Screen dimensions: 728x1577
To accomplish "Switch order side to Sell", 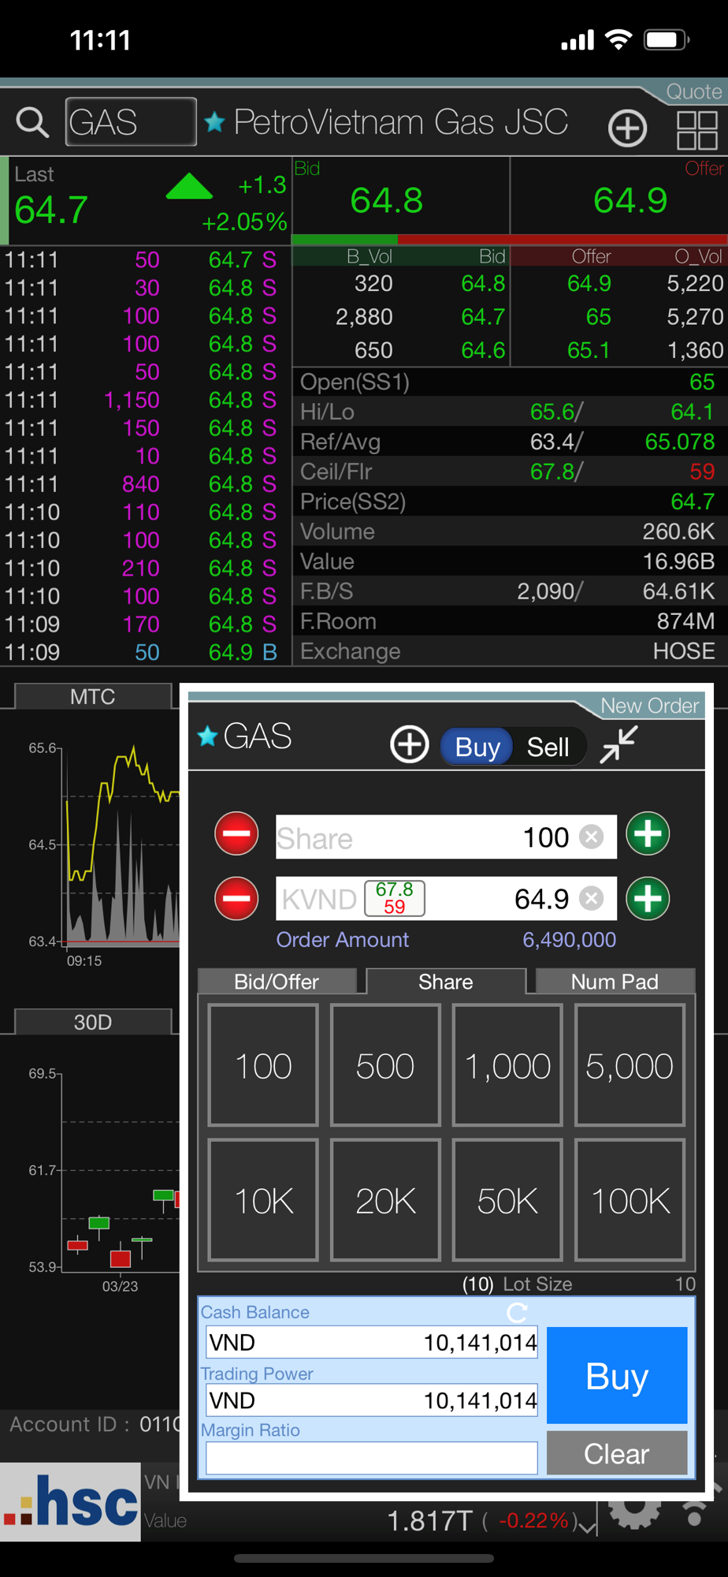I will [548, 746].
